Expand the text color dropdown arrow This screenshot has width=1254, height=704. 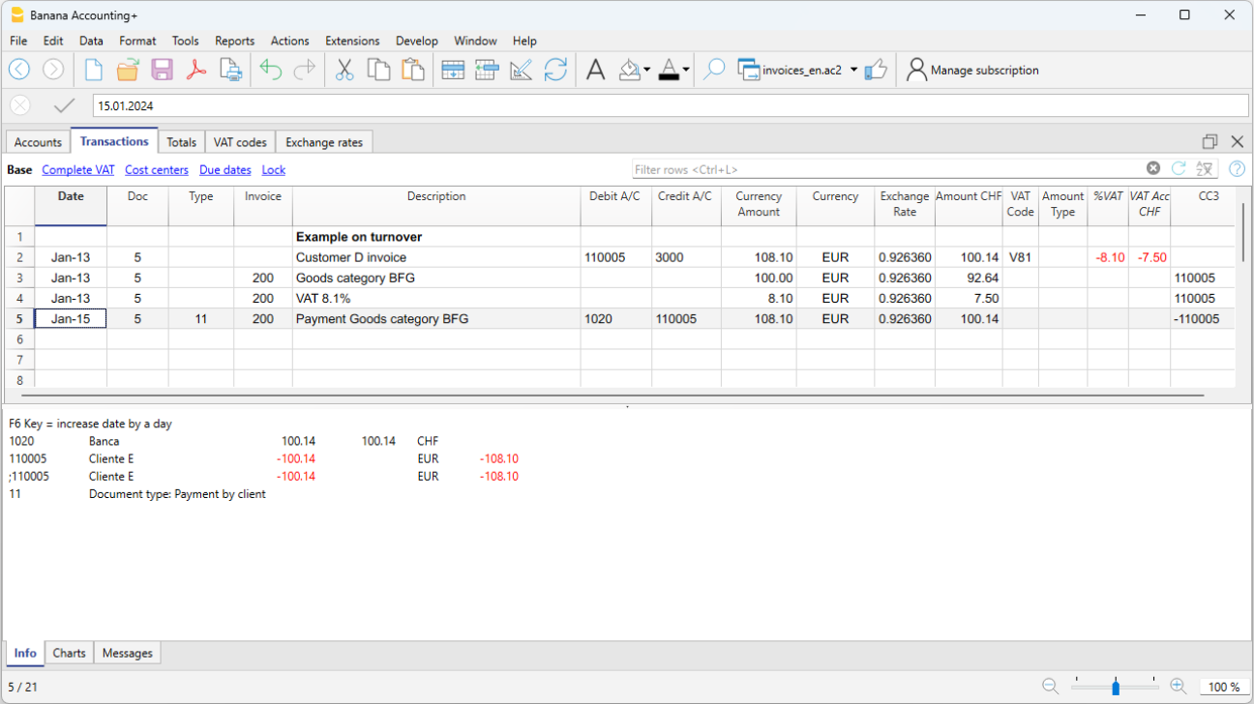[686, 70]
